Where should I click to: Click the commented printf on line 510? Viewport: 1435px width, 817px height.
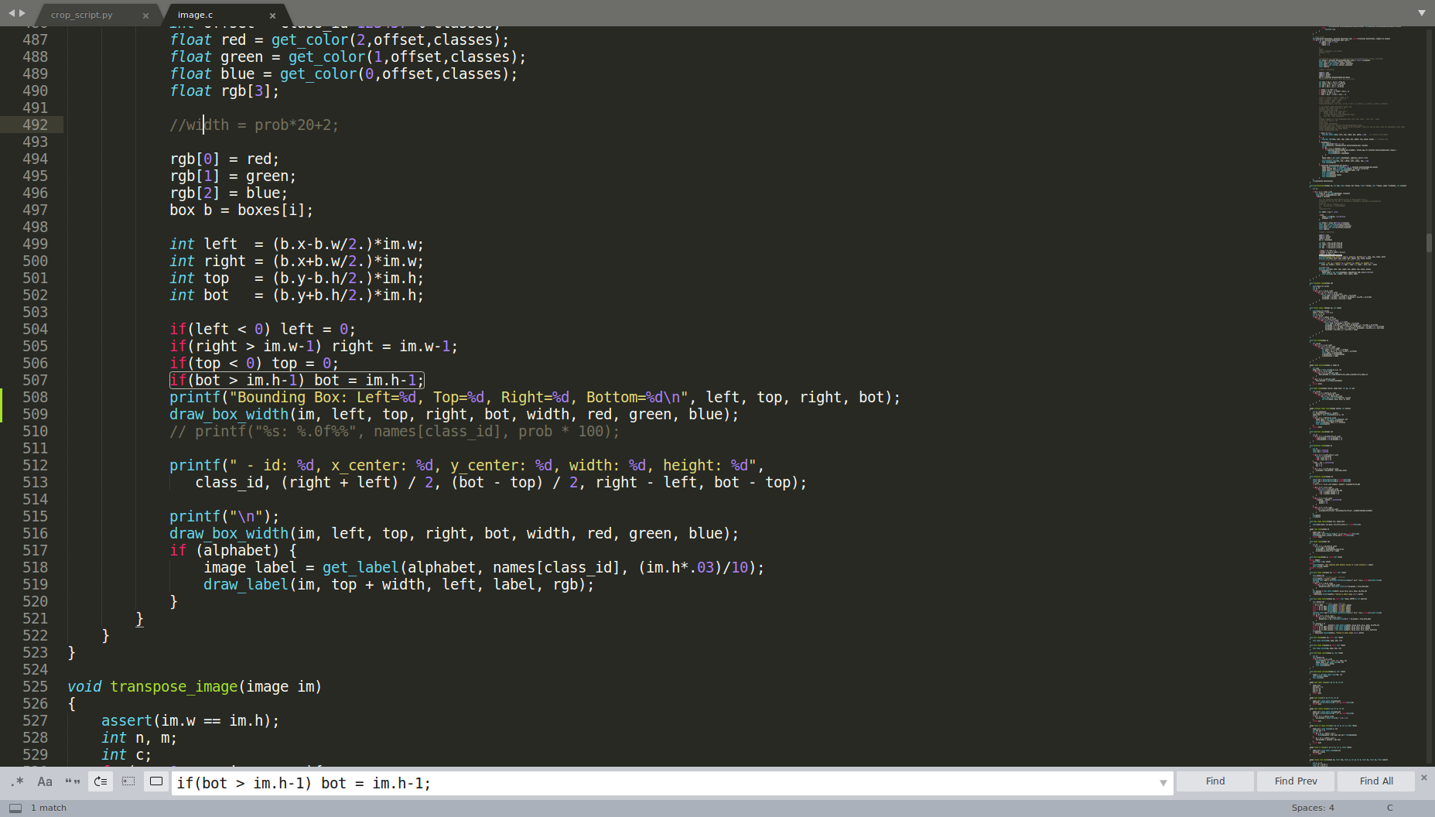[395, 431]
